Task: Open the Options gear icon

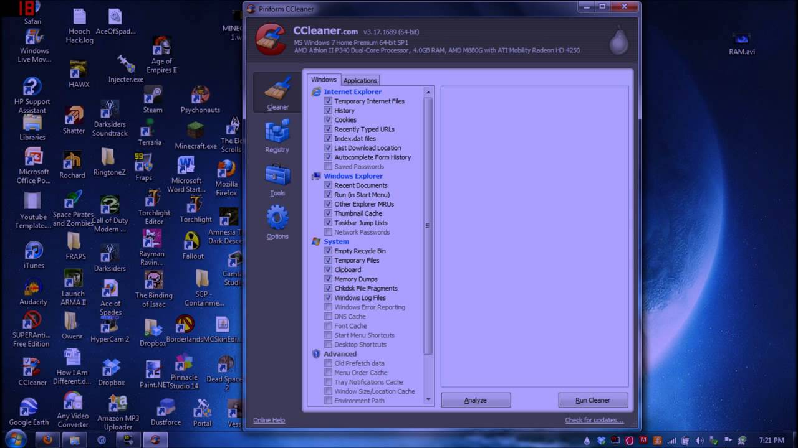Action: tap(277, 218)
